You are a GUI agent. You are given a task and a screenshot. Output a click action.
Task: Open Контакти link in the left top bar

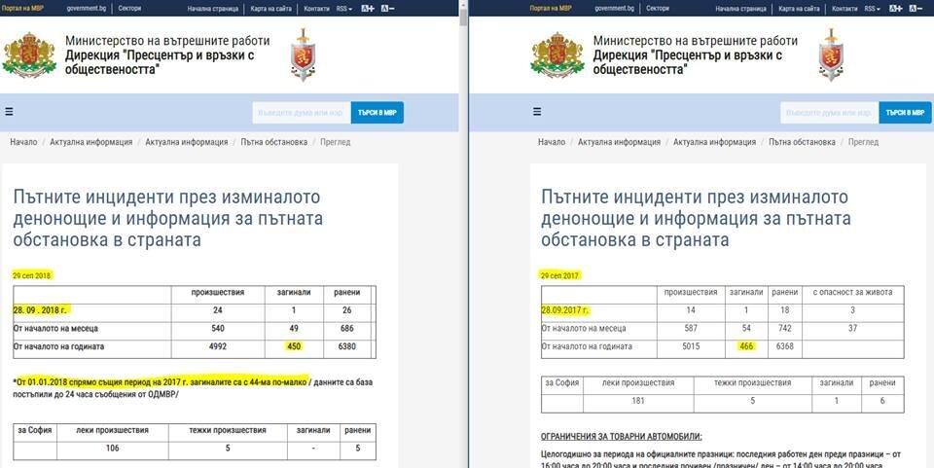[x=316, y=9]
